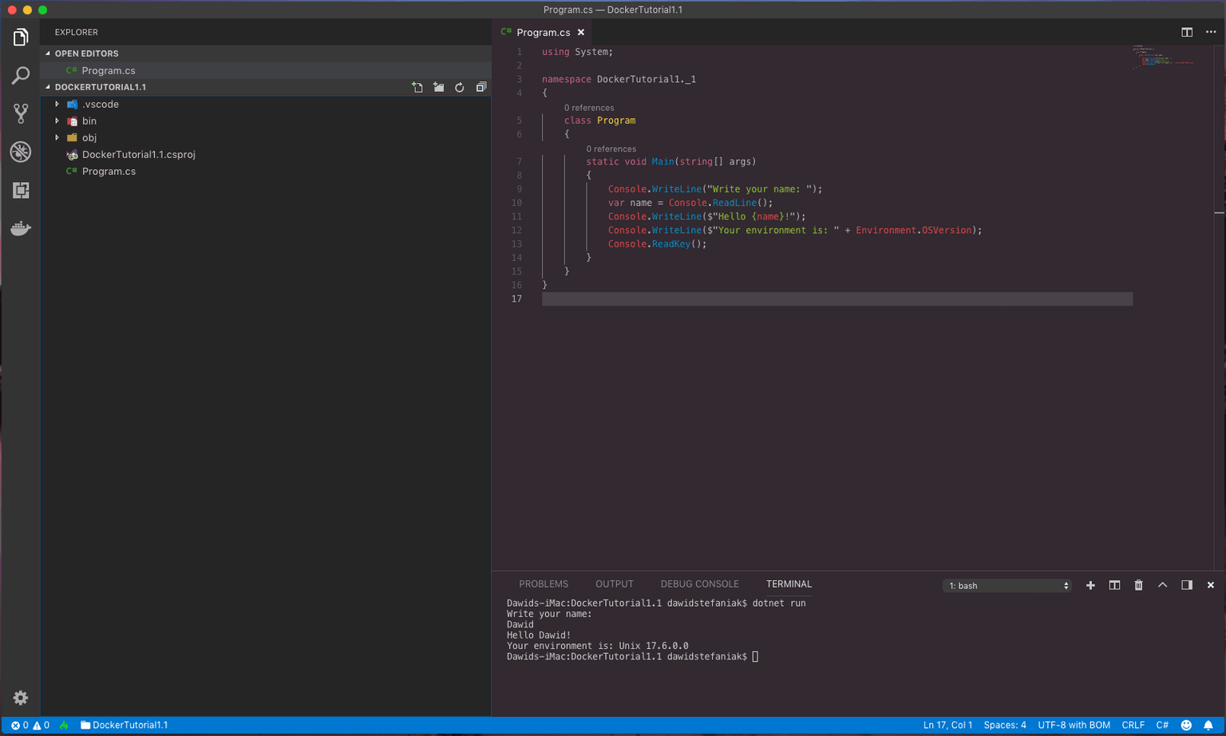Change line endings via CRLF
Image resolution: width=1226 pixels, height=736 pixels.
click(1133, 725)
